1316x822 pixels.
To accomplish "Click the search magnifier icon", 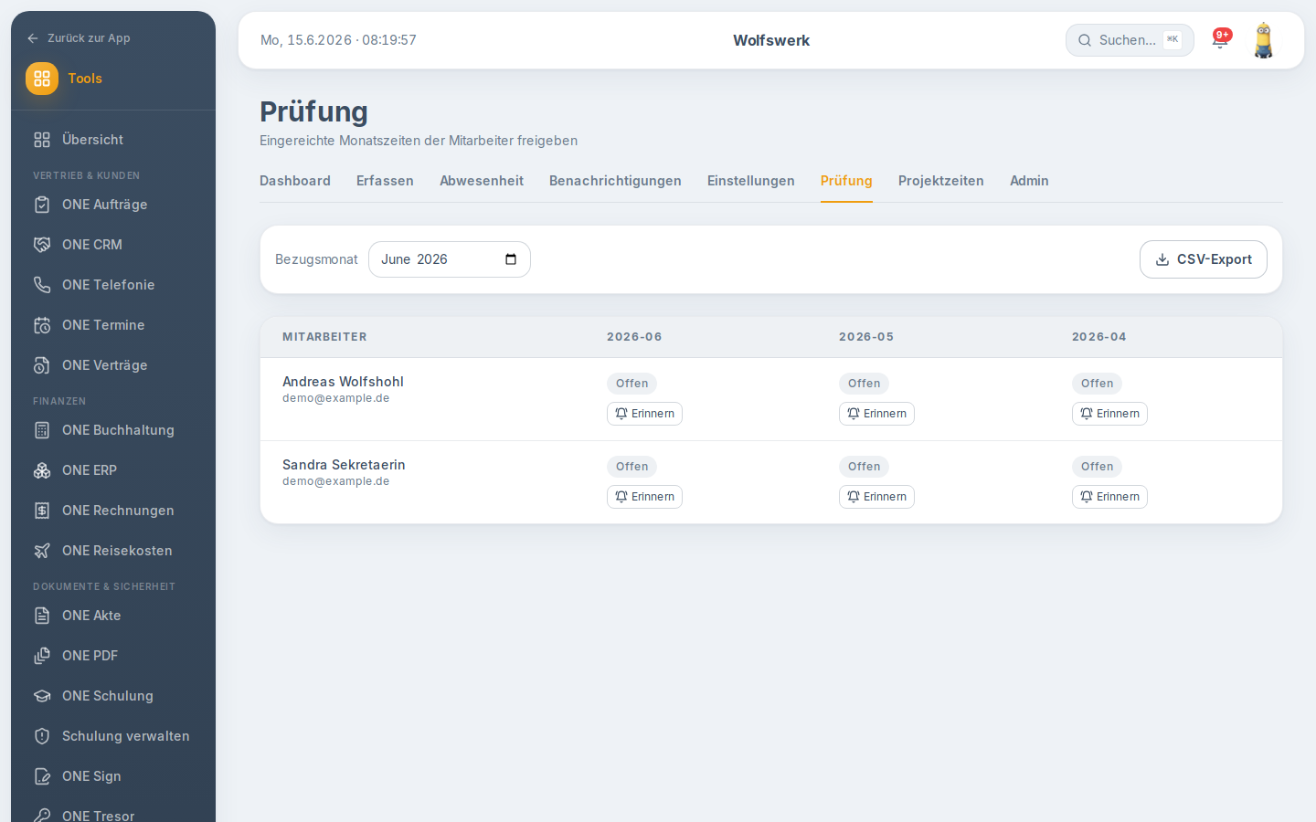I will pos(1085,40).
